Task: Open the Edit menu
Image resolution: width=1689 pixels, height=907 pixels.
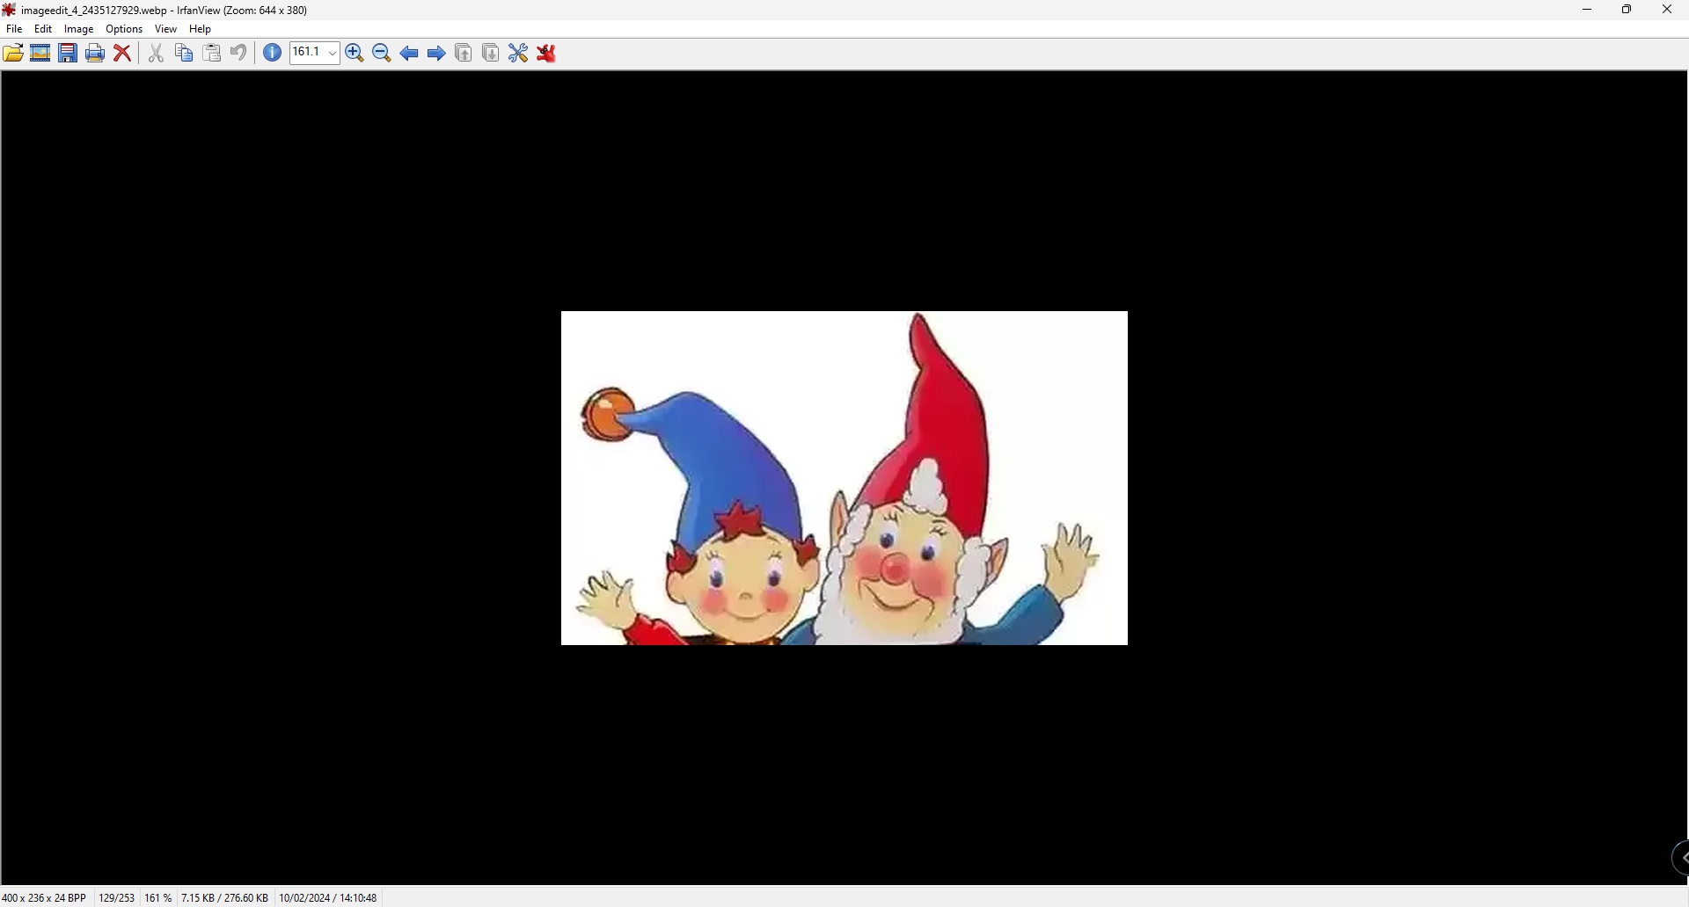Action: 43,29
